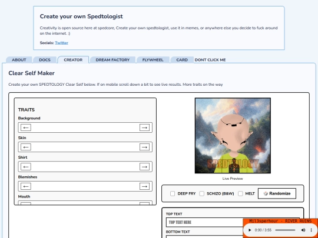The height and width of the screenshot is (238, 318).
Task: Open the DREAM FACTORY tab
Action: (x=112, y=60)
